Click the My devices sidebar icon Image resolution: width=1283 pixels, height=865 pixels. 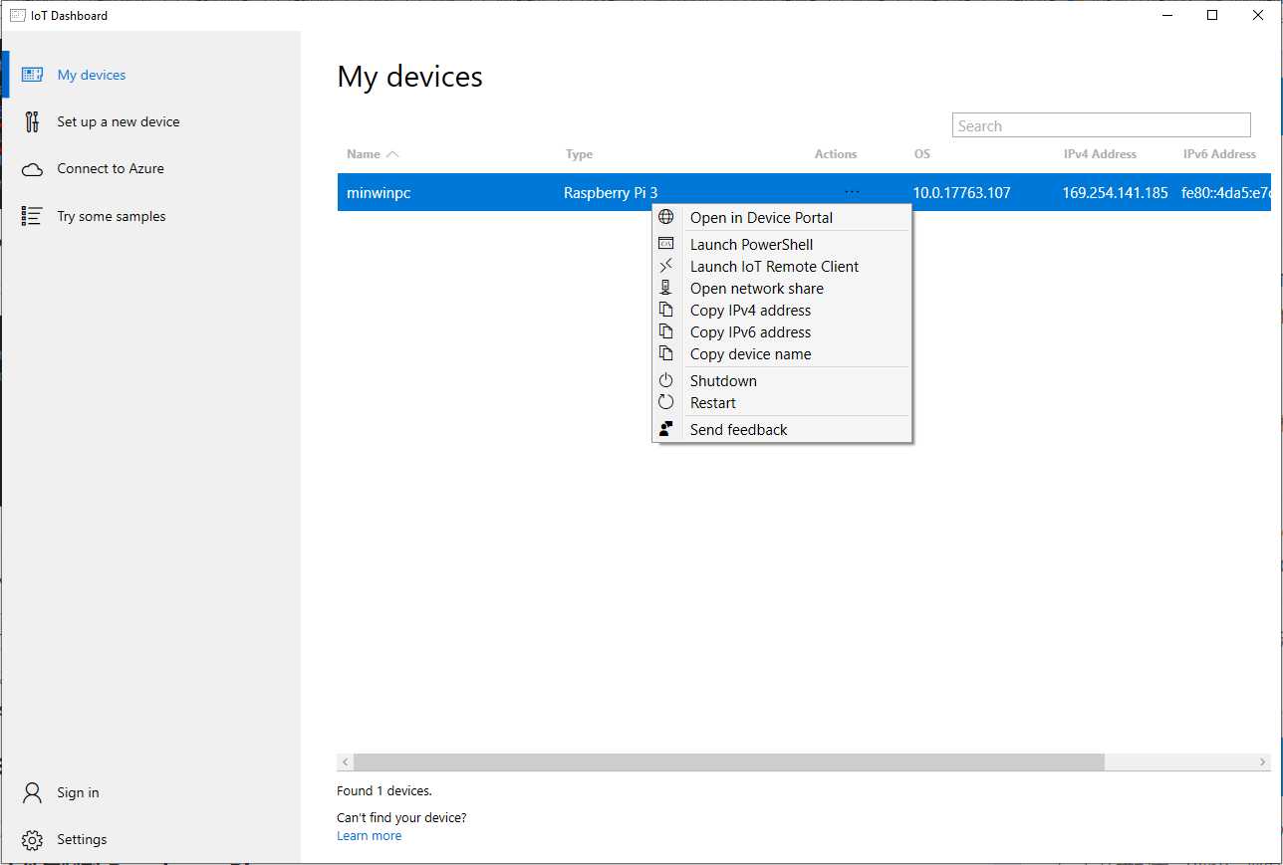point(32,75)
